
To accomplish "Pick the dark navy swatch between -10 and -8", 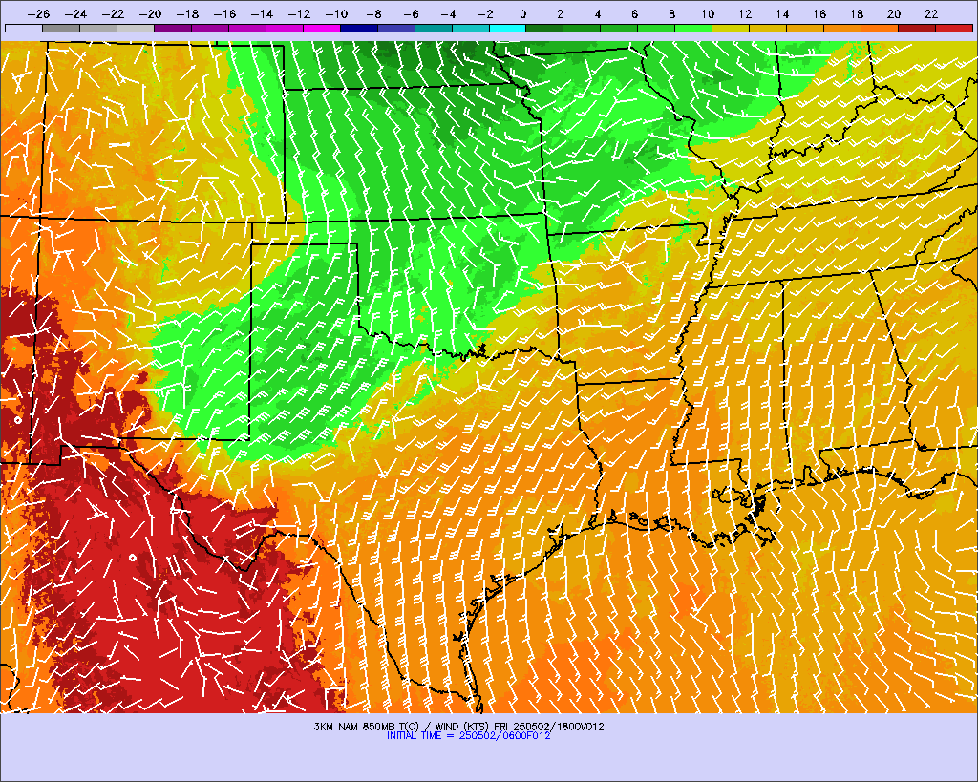I will pos(359,28).
